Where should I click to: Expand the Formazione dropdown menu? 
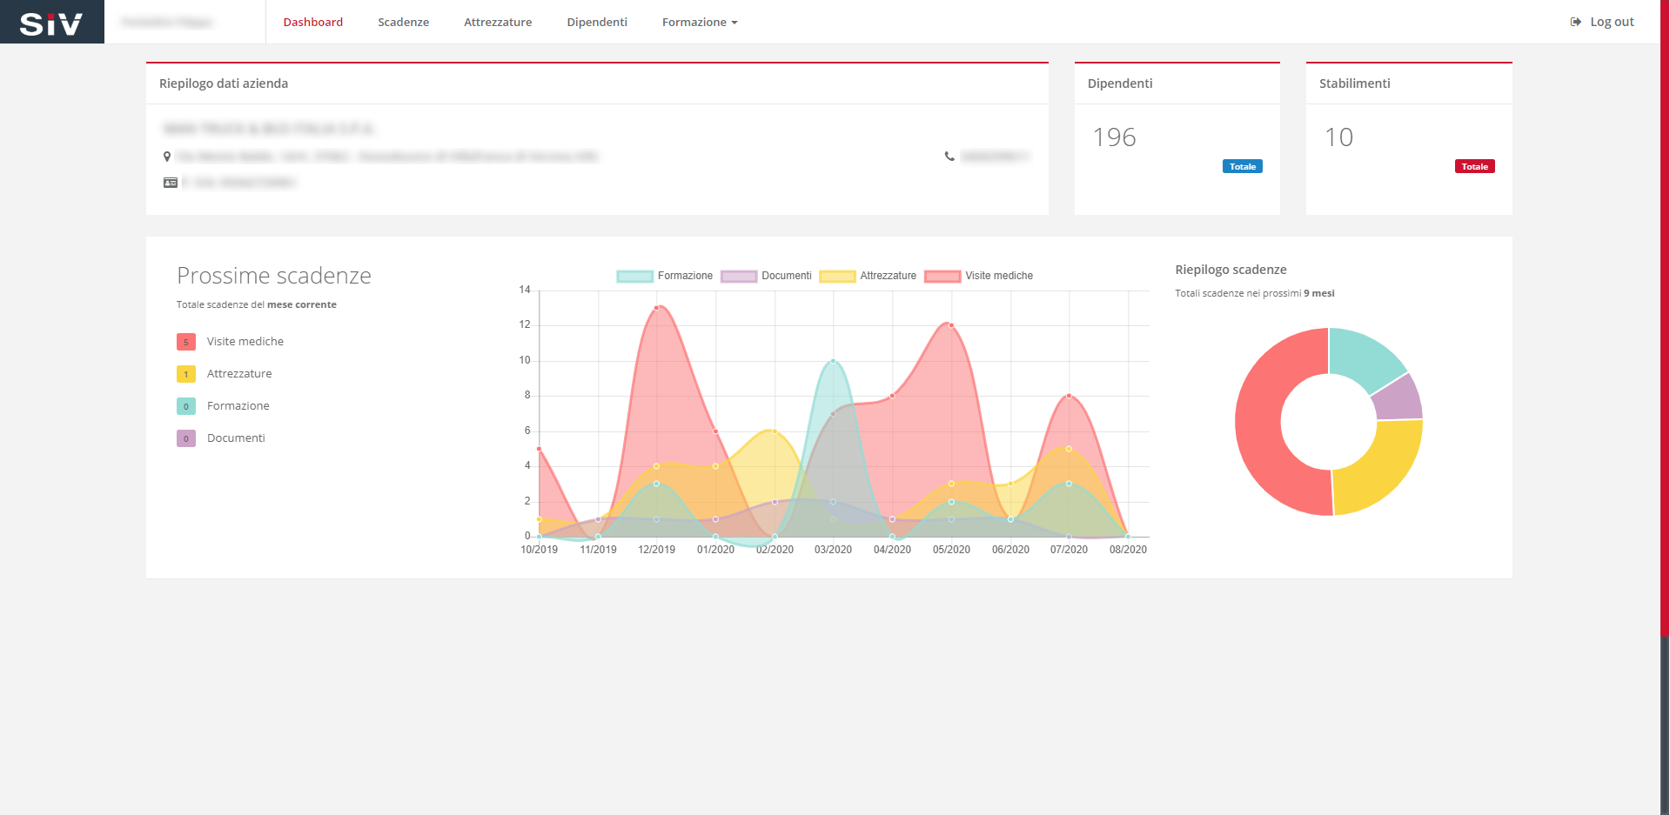point(699,22)
